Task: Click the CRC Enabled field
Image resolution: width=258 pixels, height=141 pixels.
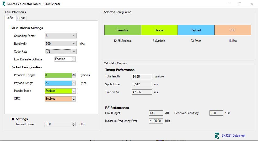Action: pos(58,99)
